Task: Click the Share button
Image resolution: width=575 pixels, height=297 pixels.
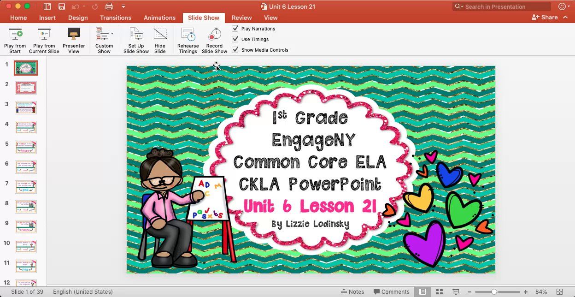Action: point(545,17)
